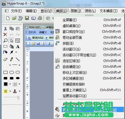
Task: Select the yellow Highlighter H tool
Action: click(6, 91)
